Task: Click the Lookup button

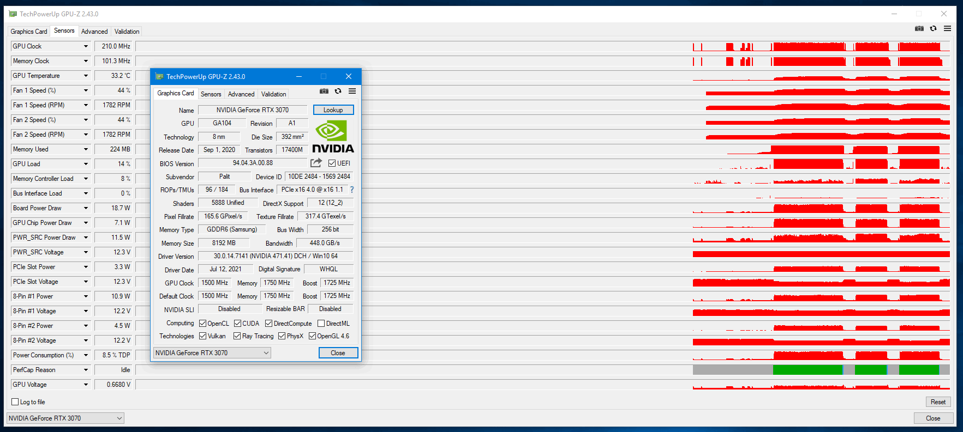Action: (x=333, y=109)
